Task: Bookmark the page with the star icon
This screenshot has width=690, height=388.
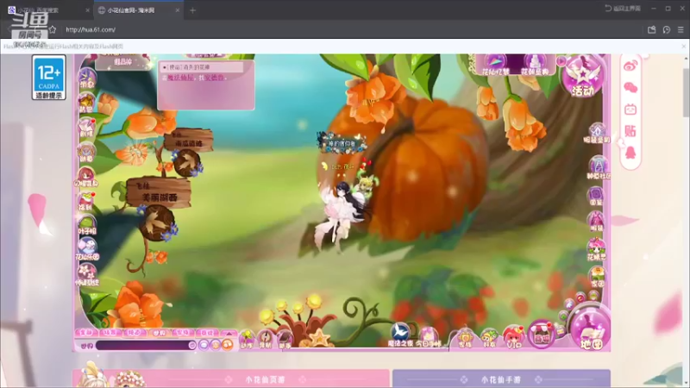Action: [53, 29]
